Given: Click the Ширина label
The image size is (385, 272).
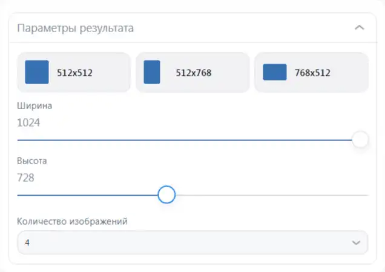Looking at the screenshot, I should pos(35,106).
